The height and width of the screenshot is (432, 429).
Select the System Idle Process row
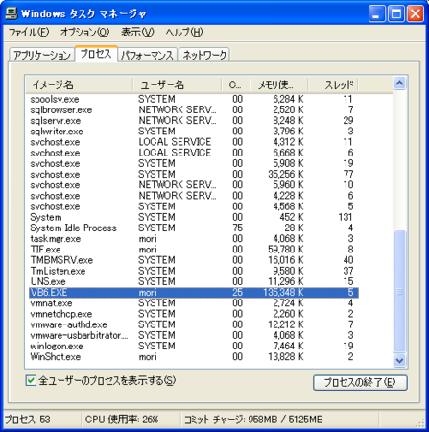[x=194, y=228]
